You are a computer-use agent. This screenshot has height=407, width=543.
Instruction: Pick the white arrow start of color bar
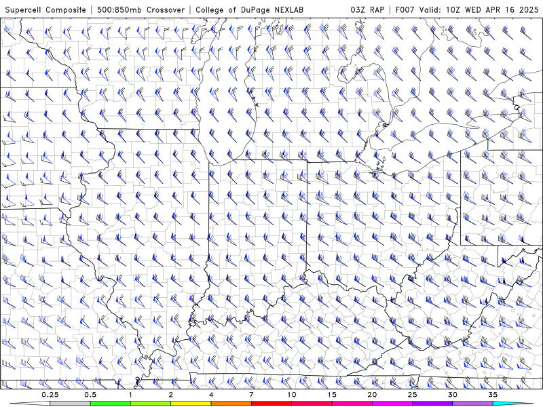[x=30, y=404]
